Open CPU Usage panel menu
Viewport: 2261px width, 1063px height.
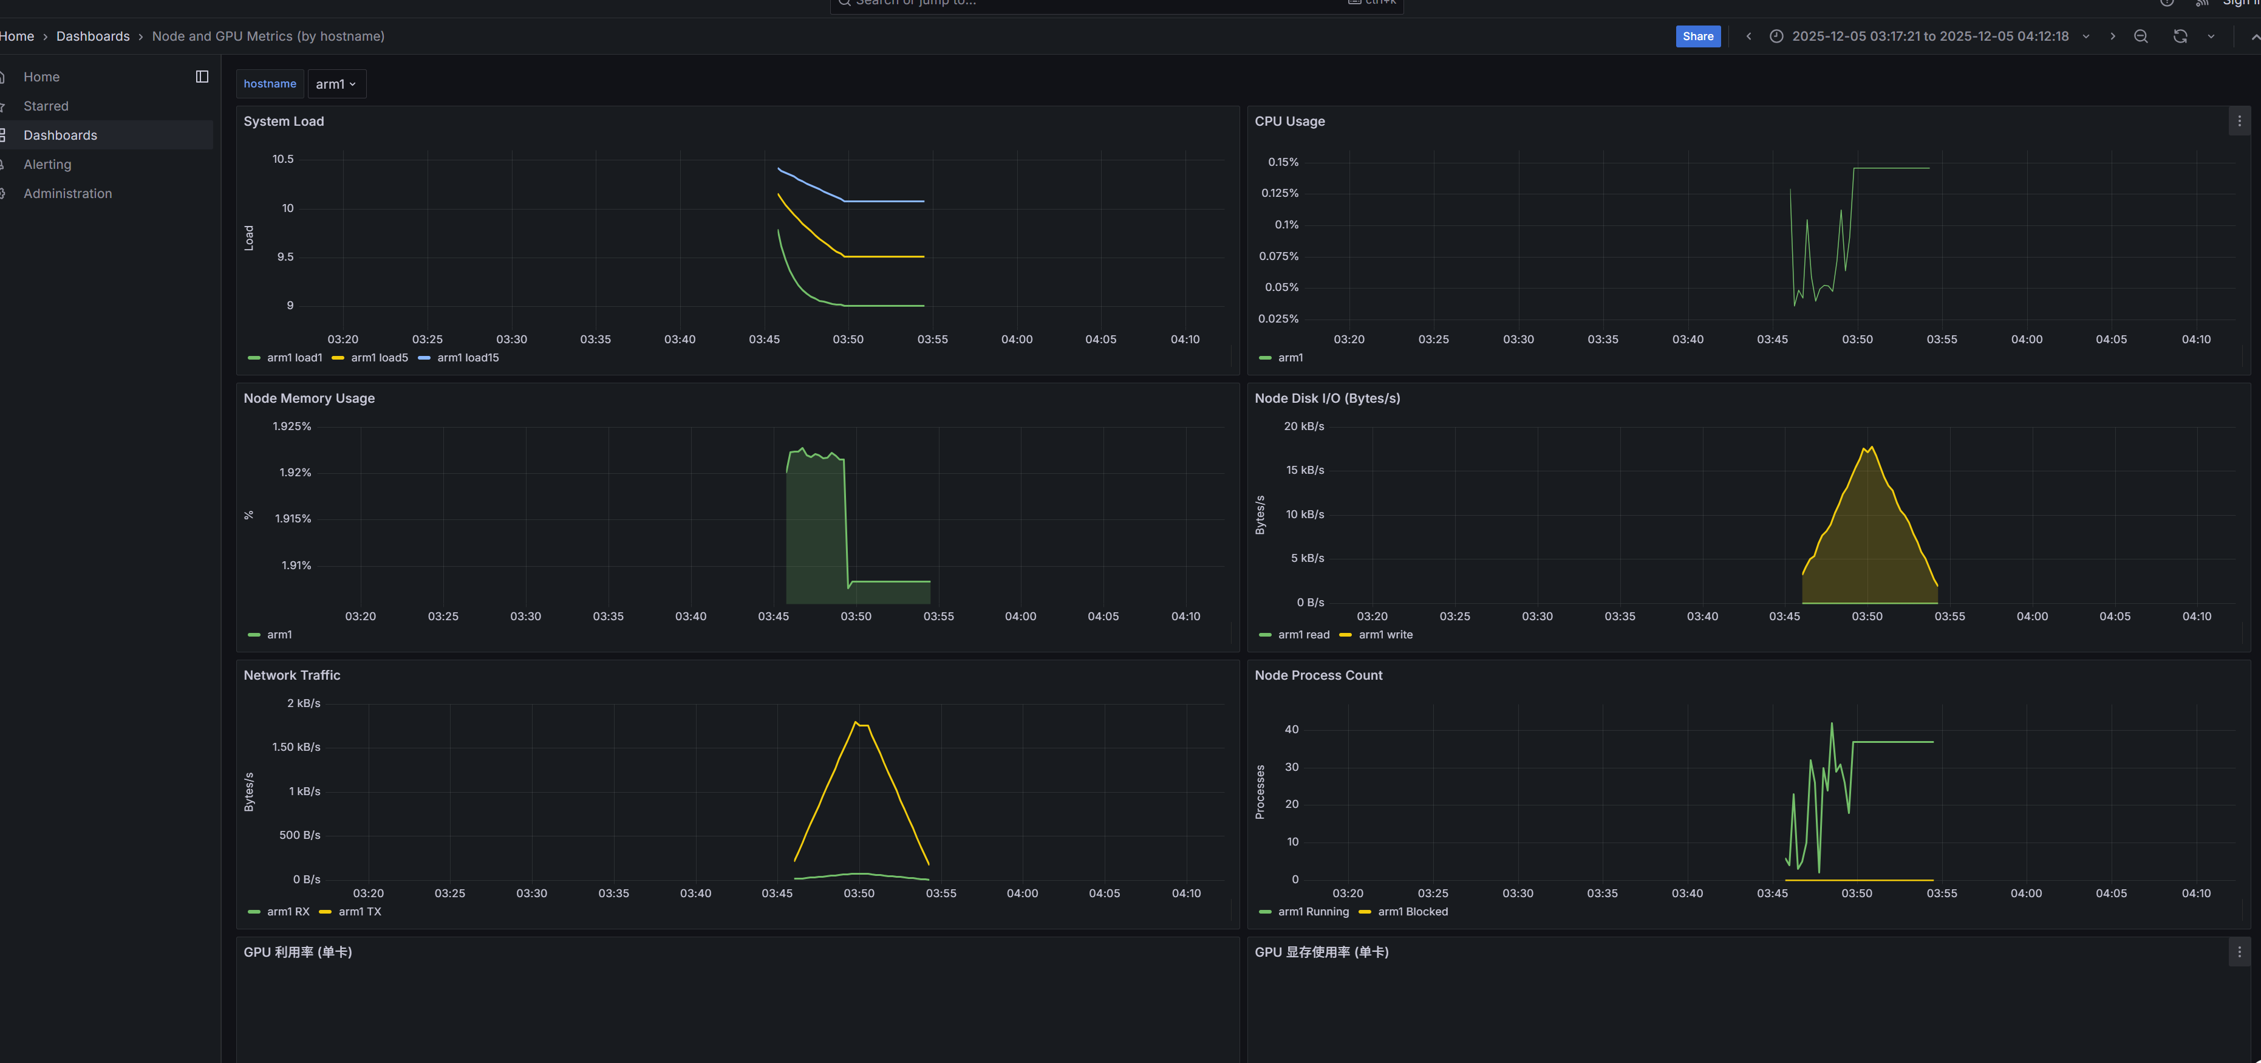[2239, 121]
